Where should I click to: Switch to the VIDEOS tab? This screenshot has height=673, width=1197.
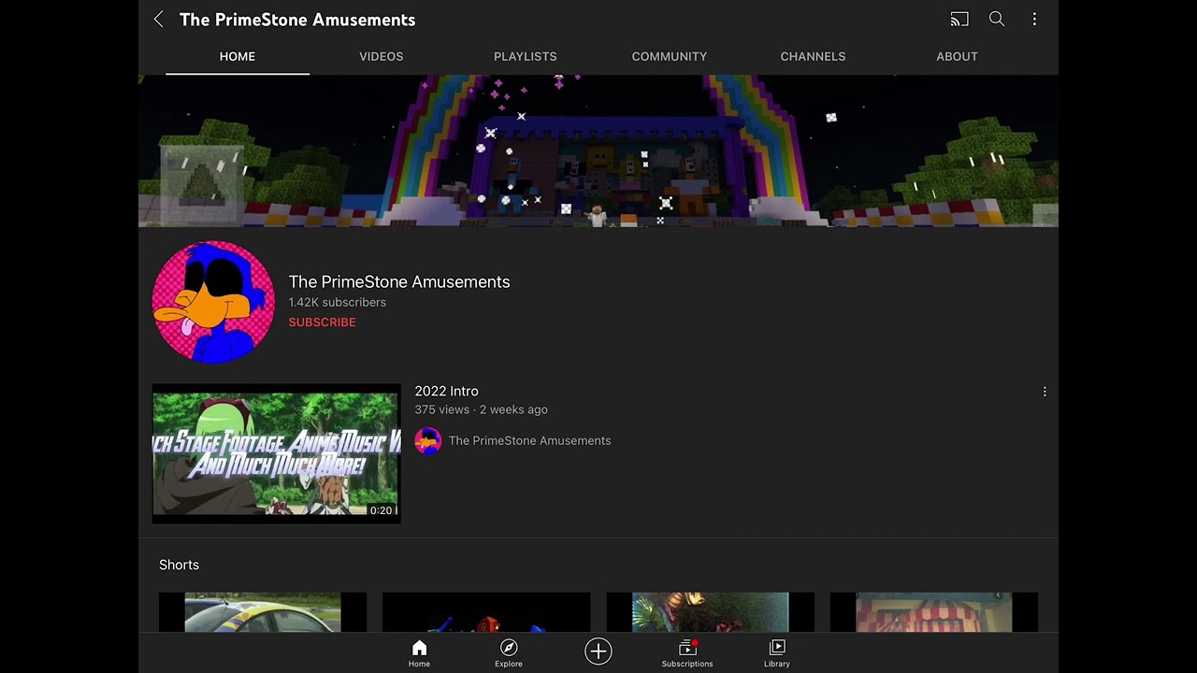(382, 56)
